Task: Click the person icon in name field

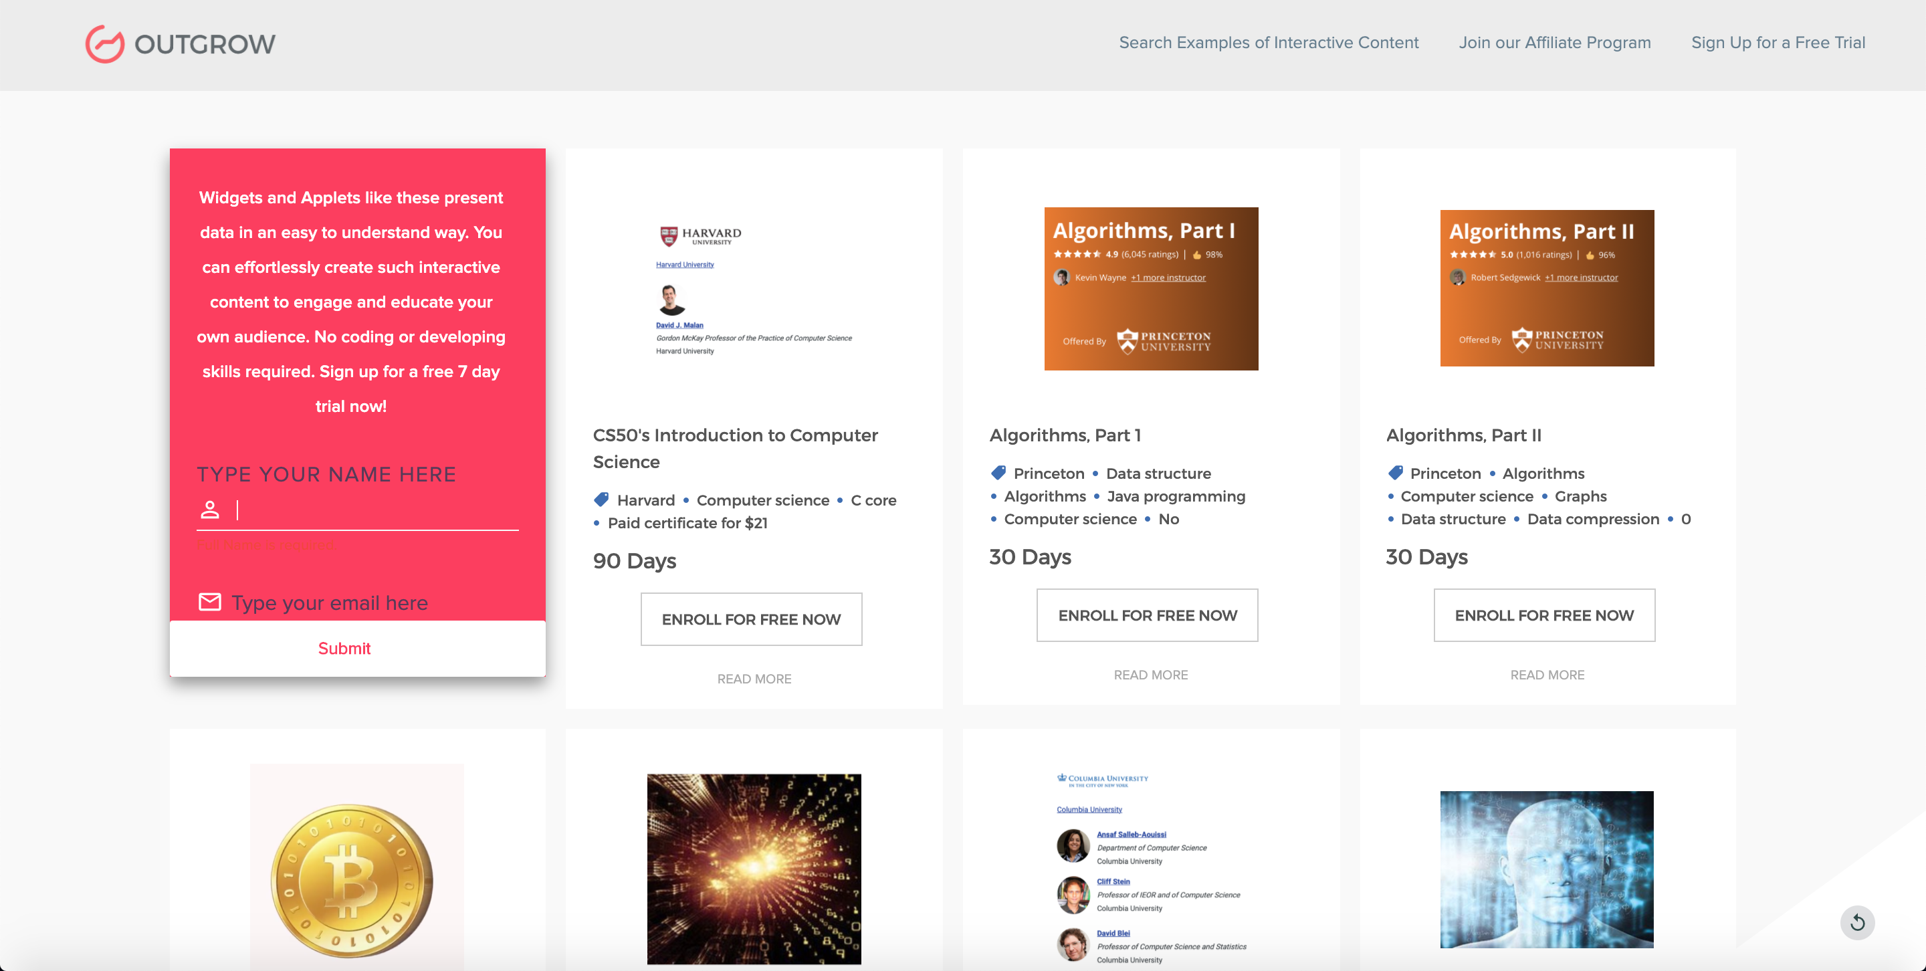Action: point(210,510)
